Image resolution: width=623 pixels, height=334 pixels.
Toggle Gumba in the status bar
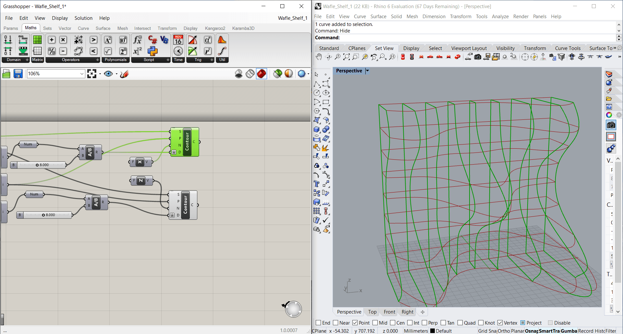click(569, 331)
